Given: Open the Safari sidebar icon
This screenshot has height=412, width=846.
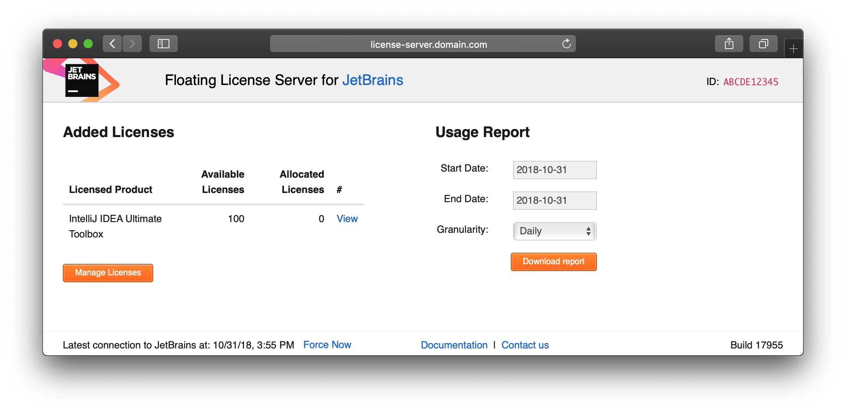Looking at the screenshot, I should pos(163,43).
